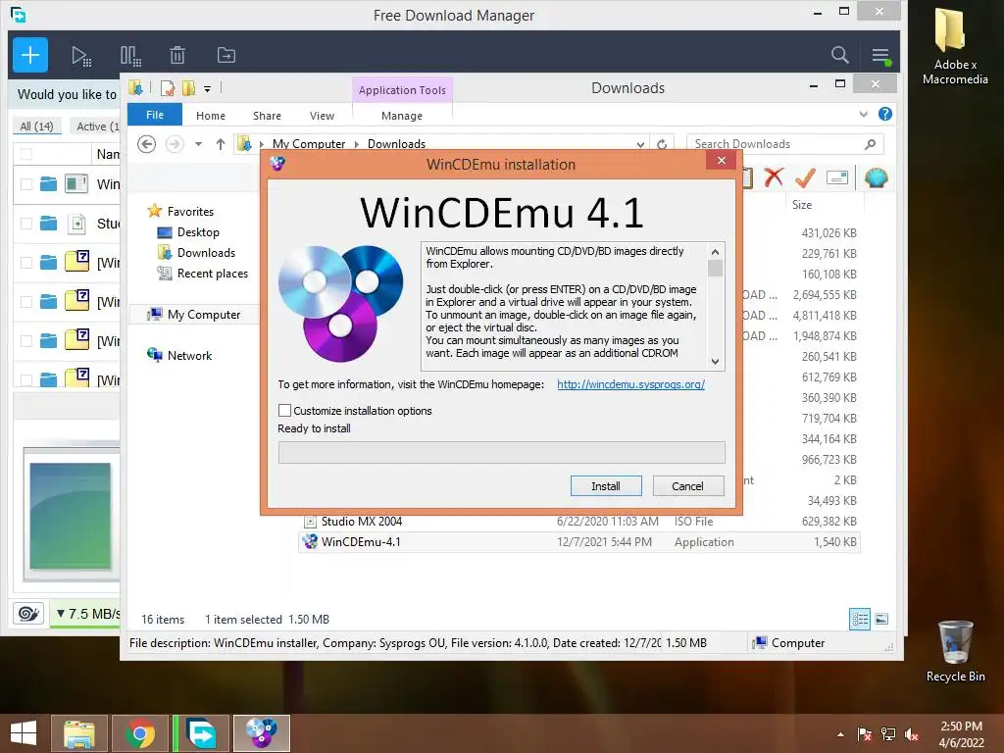
Task: Click the red X delete icon in Downloads window
Action: [x=774, y=176]
